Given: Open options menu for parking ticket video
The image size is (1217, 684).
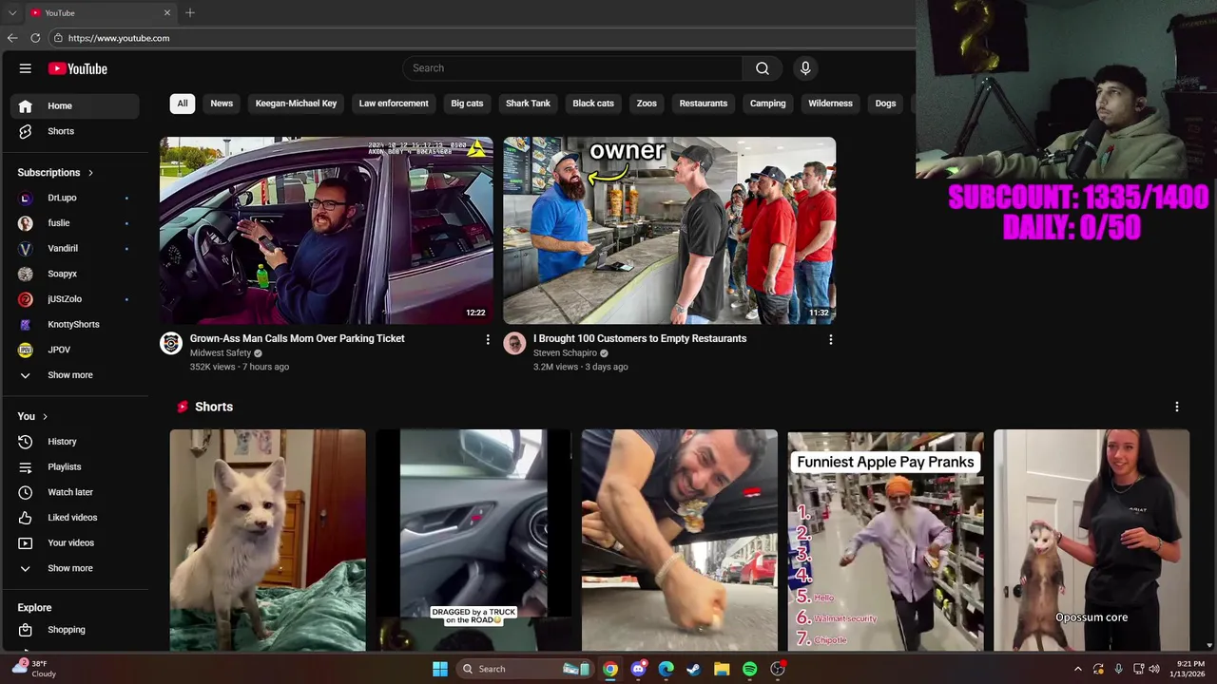Looking at the screenshot, I should tap(488, 339).
